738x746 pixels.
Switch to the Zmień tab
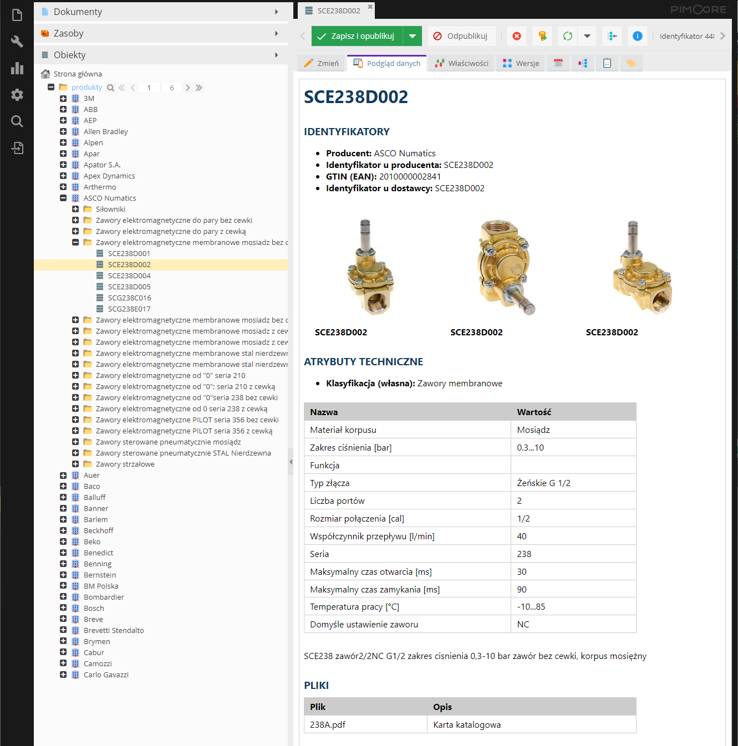tap(321, 63)
